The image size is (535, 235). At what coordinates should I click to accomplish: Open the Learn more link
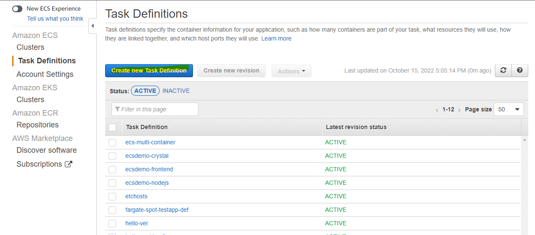pyautogui.click(x=276, y=38)
